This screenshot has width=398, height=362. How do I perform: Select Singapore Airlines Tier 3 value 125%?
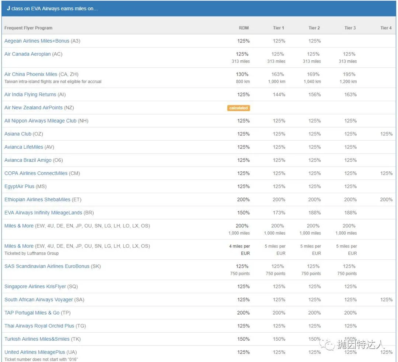tap(350, 287)
